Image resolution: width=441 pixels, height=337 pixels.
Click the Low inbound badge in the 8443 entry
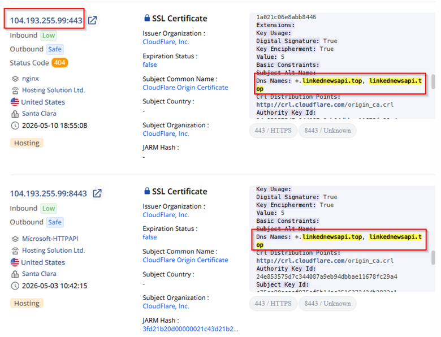point(49,209)
